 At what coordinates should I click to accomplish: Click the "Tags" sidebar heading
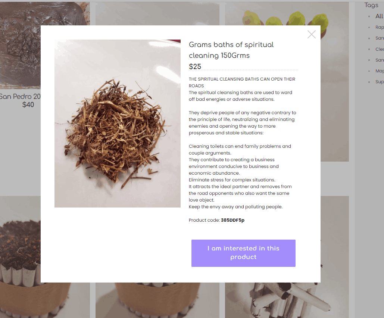click(x=371, y=5)
